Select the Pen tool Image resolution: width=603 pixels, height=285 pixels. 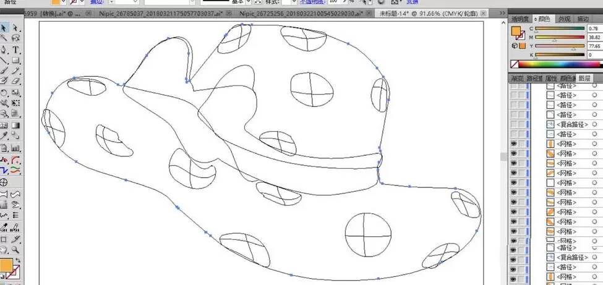pos(4,50)
